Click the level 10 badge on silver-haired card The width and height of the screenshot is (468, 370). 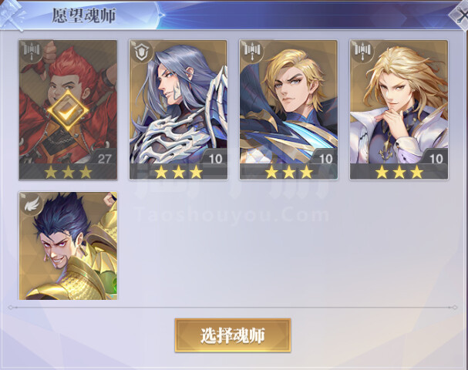click(x=215, y=159)
